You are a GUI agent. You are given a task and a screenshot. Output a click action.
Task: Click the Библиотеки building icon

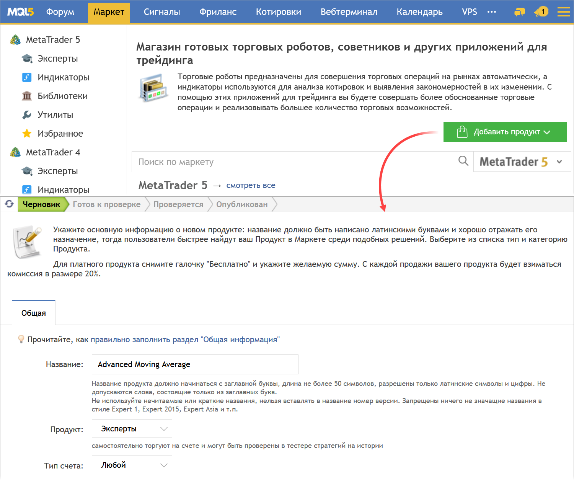(x=27, y=96)
